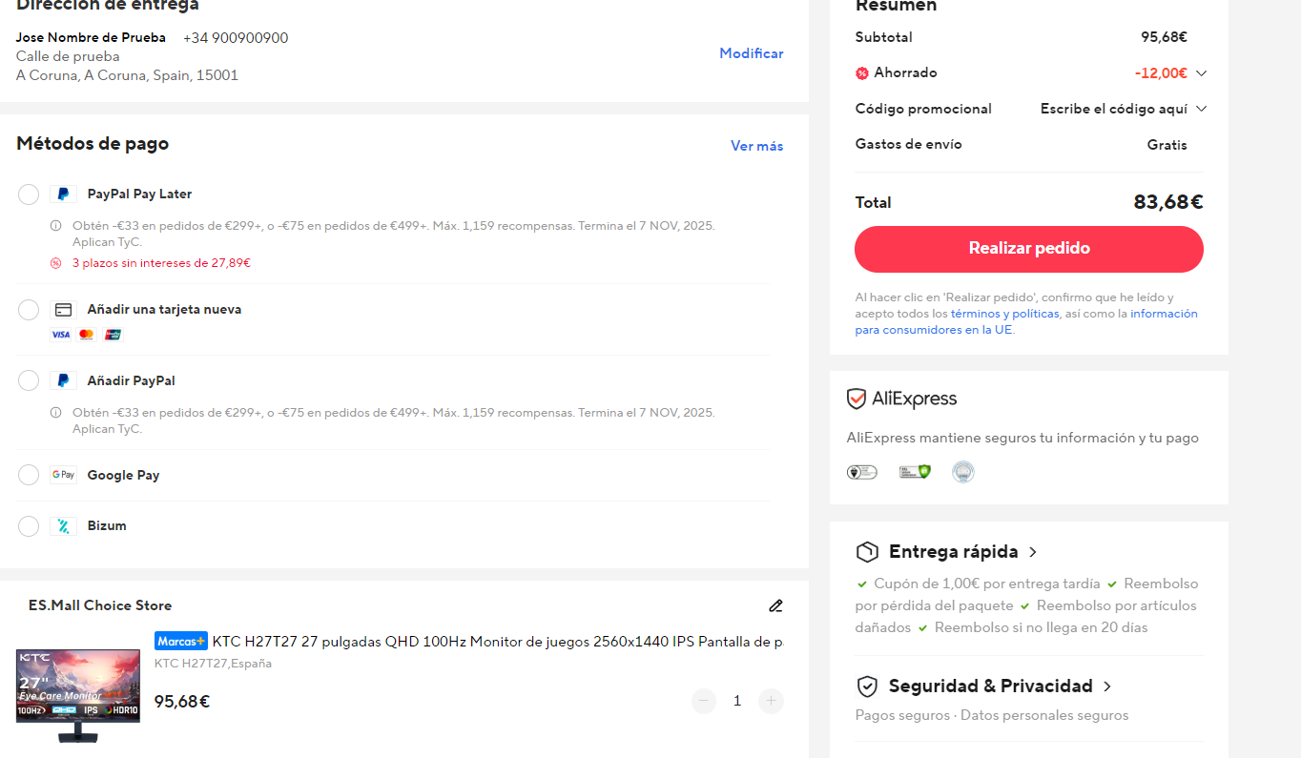Open Seguridad & Privacidad details arrow
The height and width of the screenshot is (758, 1301).
tap(1107, 686)
